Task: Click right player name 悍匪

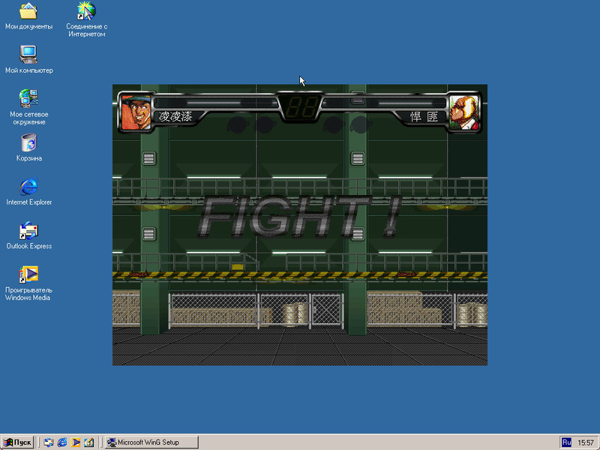Action: 424,116
